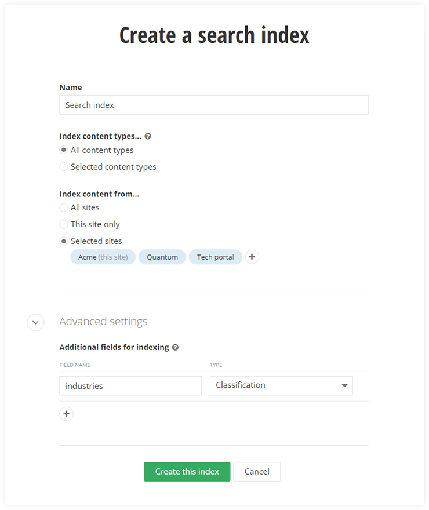Choose Selected content types option

pos(64,167)
